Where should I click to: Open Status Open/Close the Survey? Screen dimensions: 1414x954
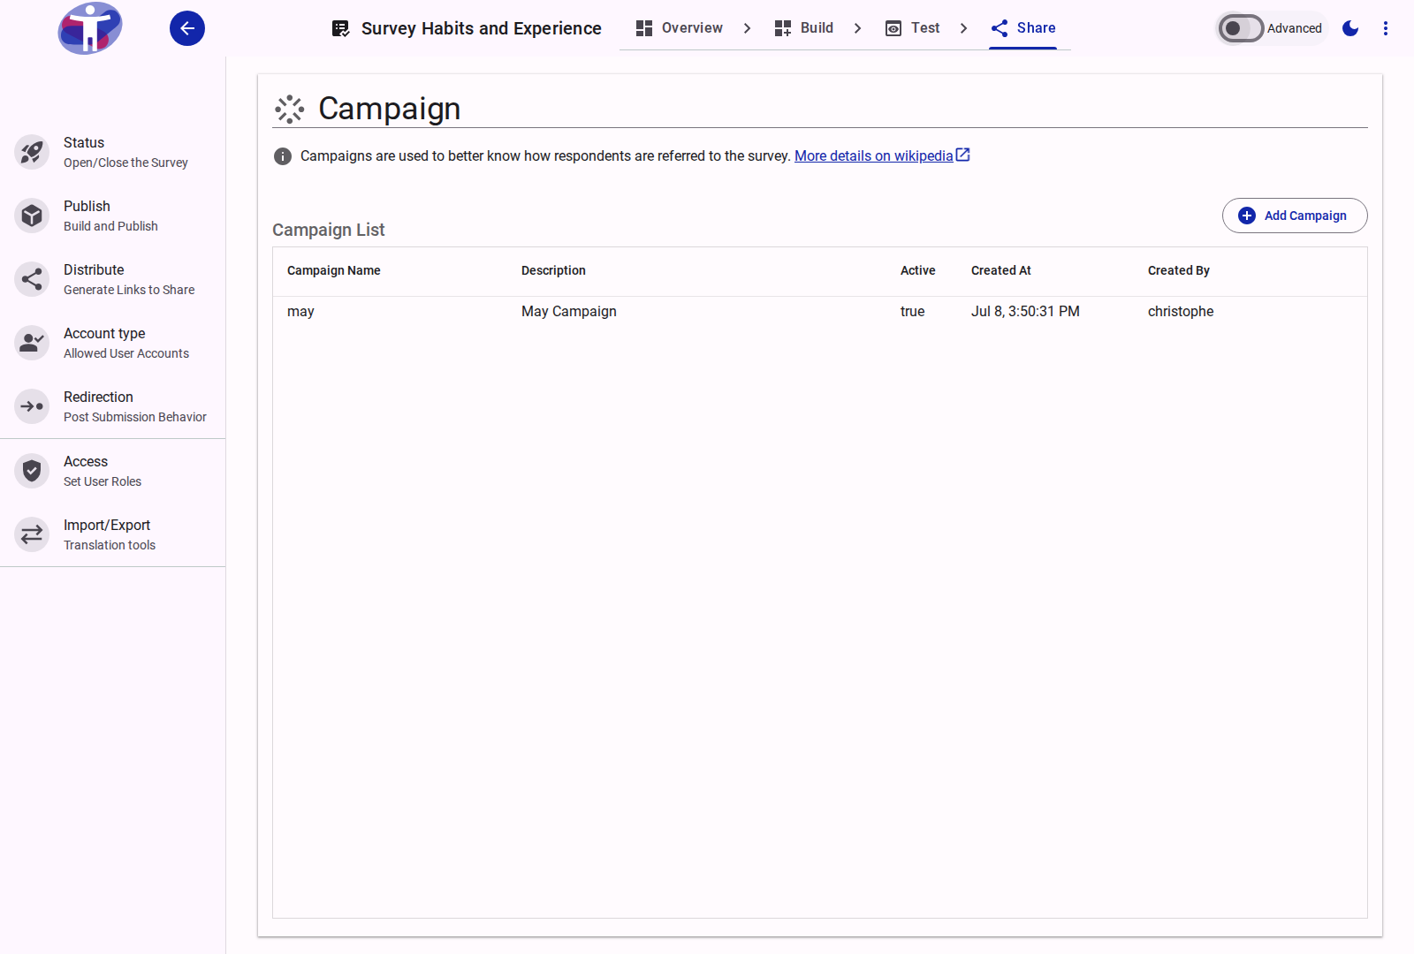[112, 152]
